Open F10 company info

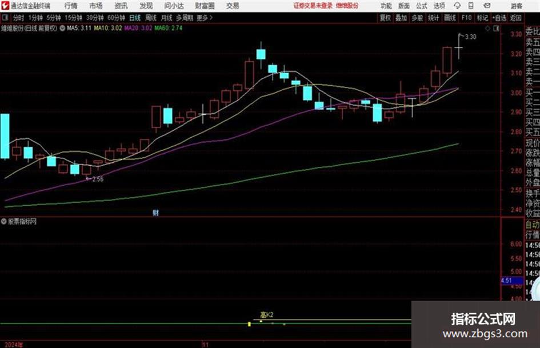466,18
